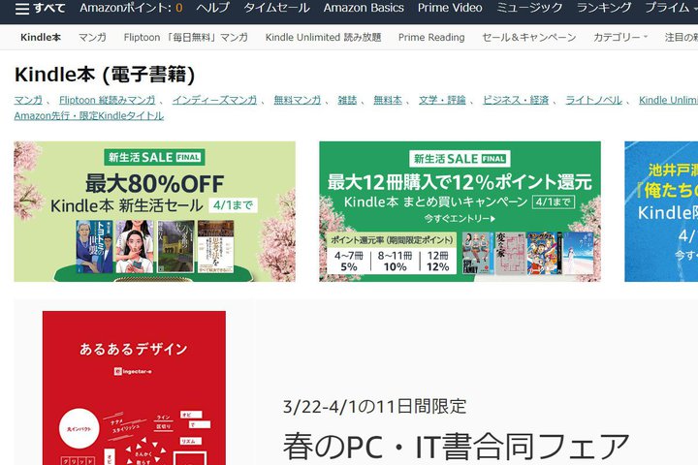Viewport: 698px width, 465px height.
Task: Go to タイムセール
Action: coord(276,8)
